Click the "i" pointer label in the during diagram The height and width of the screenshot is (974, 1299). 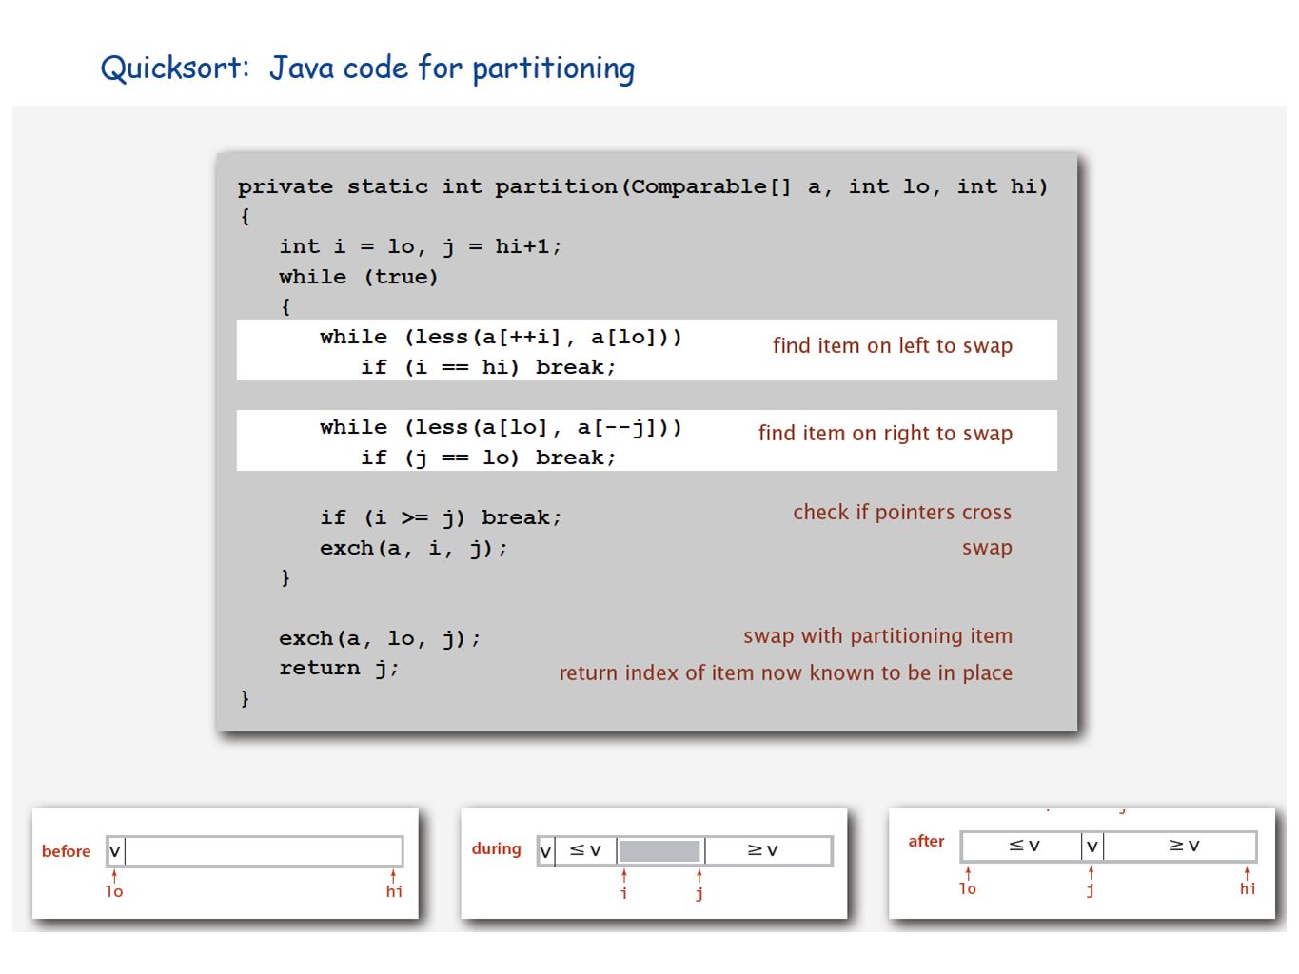click(x=623, y=893)
